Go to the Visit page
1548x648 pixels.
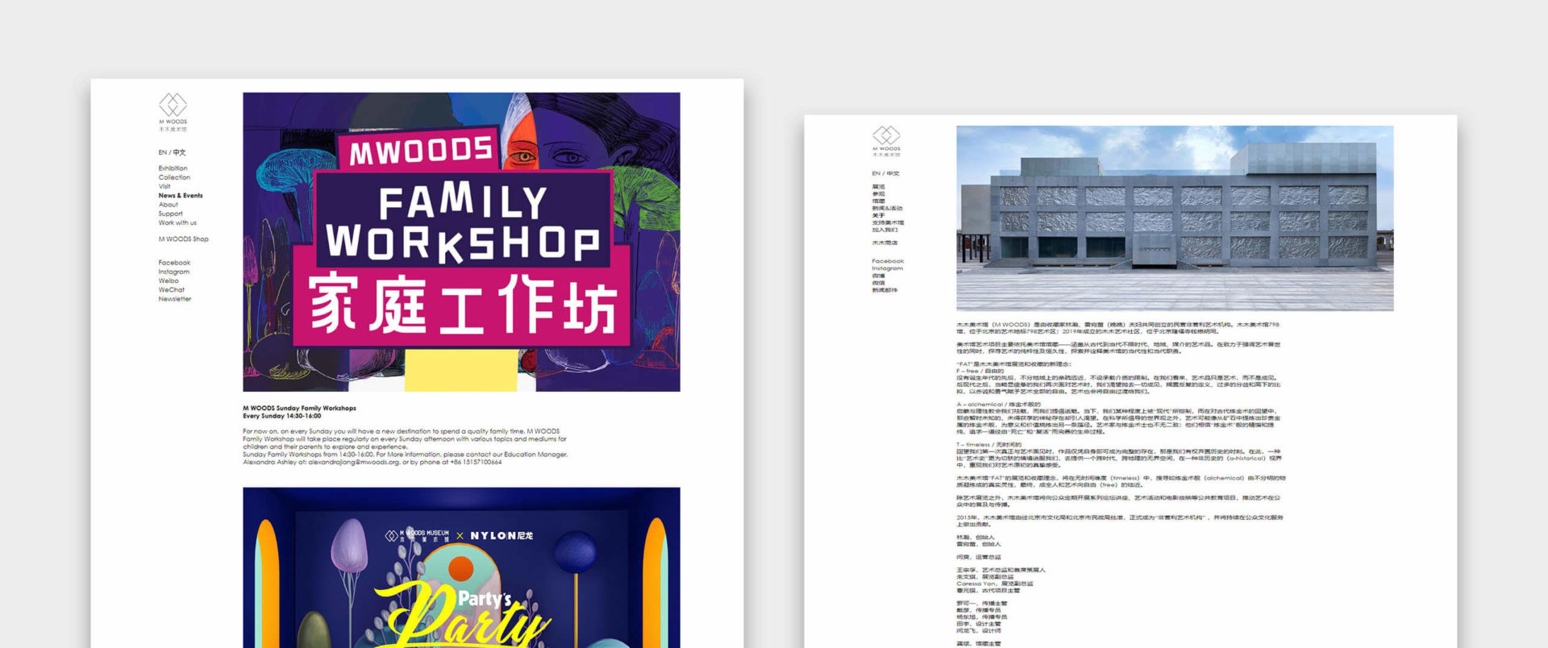(x=164, y=186)
